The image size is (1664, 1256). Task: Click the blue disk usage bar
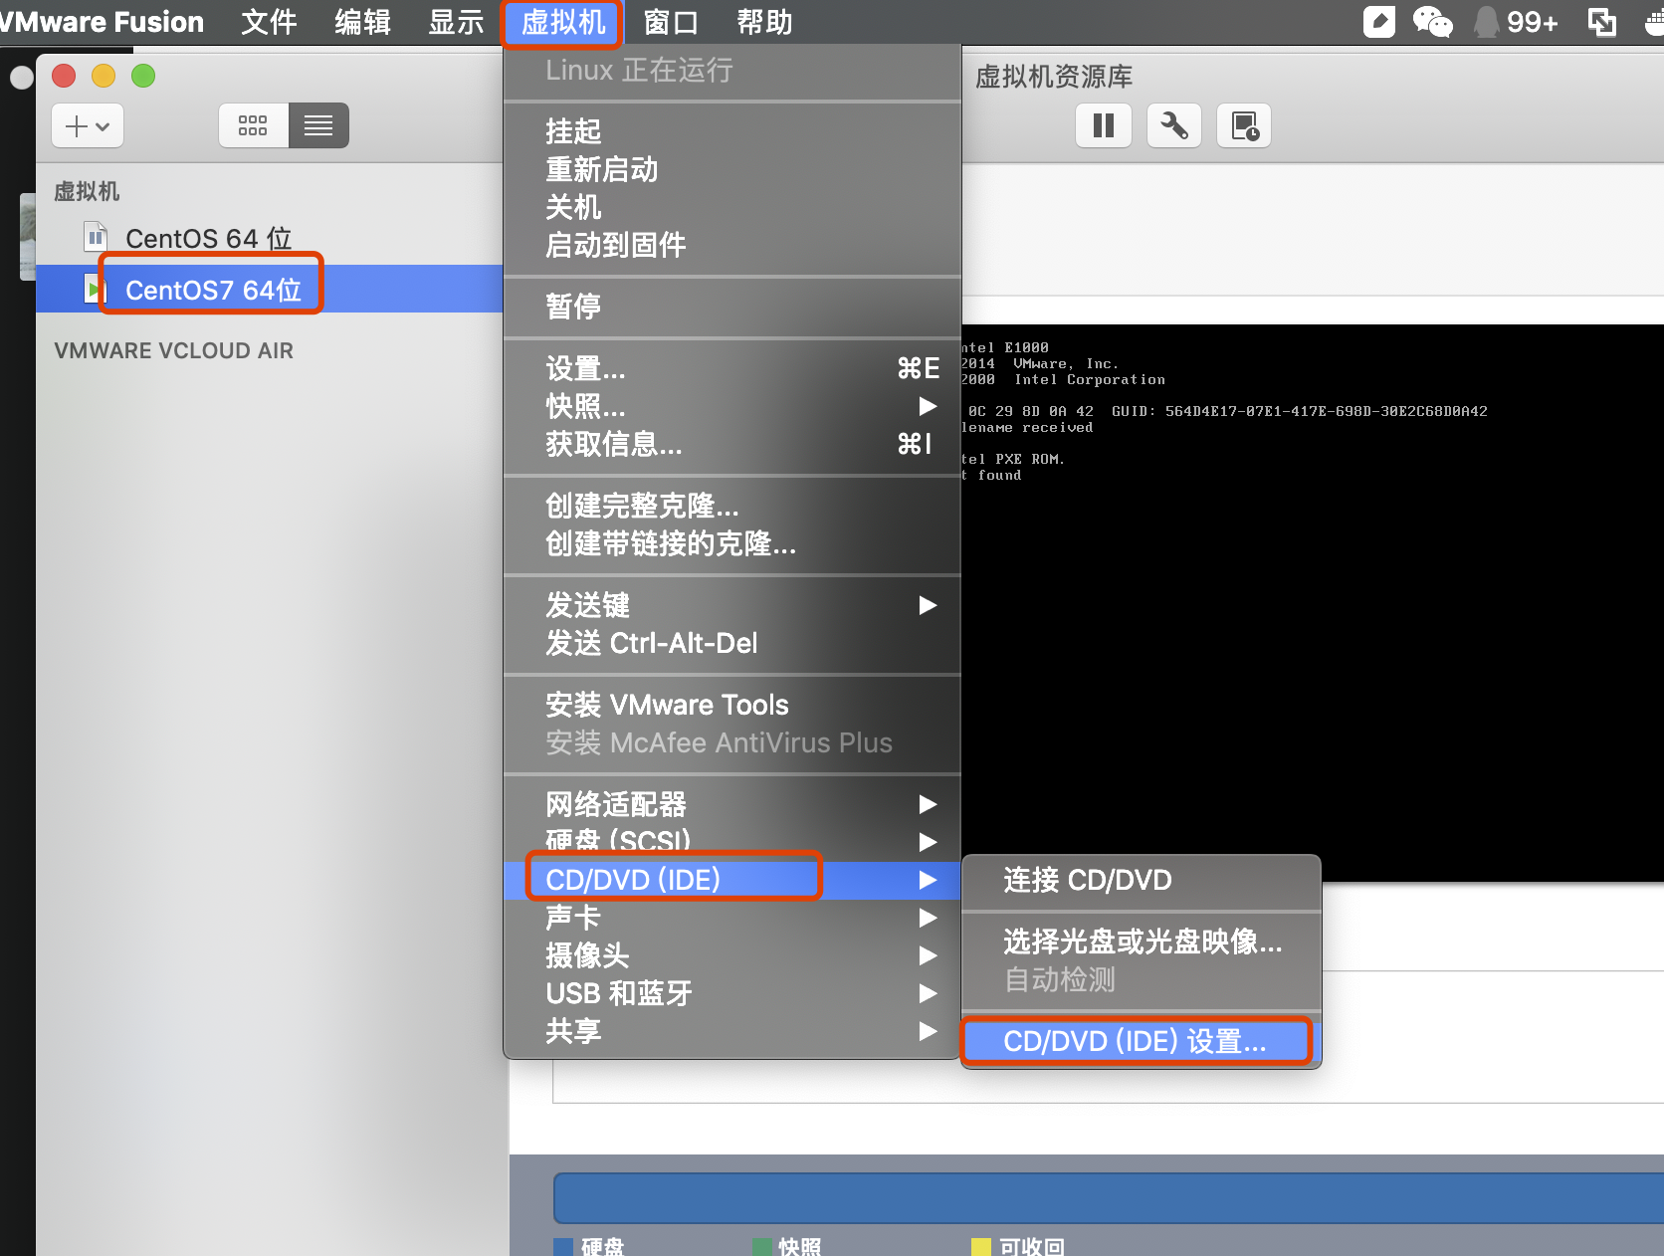(x=1105, y=1198)
